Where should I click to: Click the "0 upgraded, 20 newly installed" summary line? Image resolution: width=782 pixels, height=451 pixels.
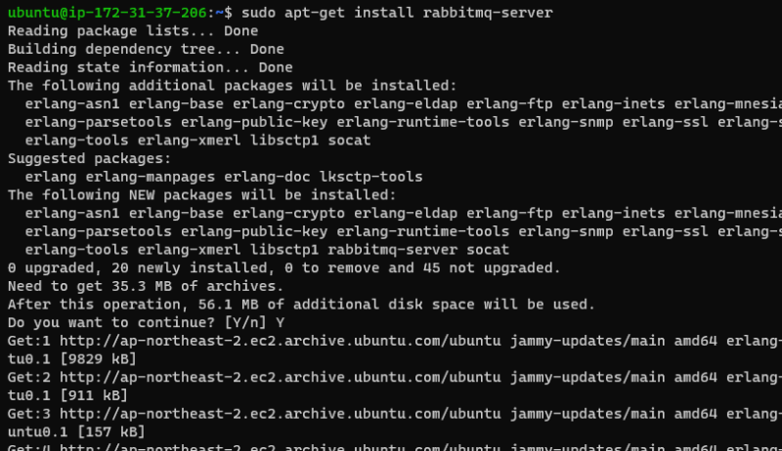point(283,267)
